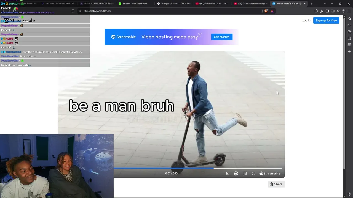Open the Streamable logo link in player bar
The width and height of the screenshot is (353, 198).
pos(270,173)
